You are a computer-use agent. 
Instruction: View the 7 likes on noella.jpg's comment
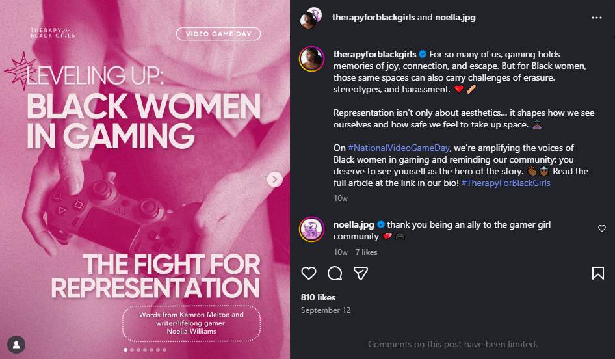pos(366,252)
